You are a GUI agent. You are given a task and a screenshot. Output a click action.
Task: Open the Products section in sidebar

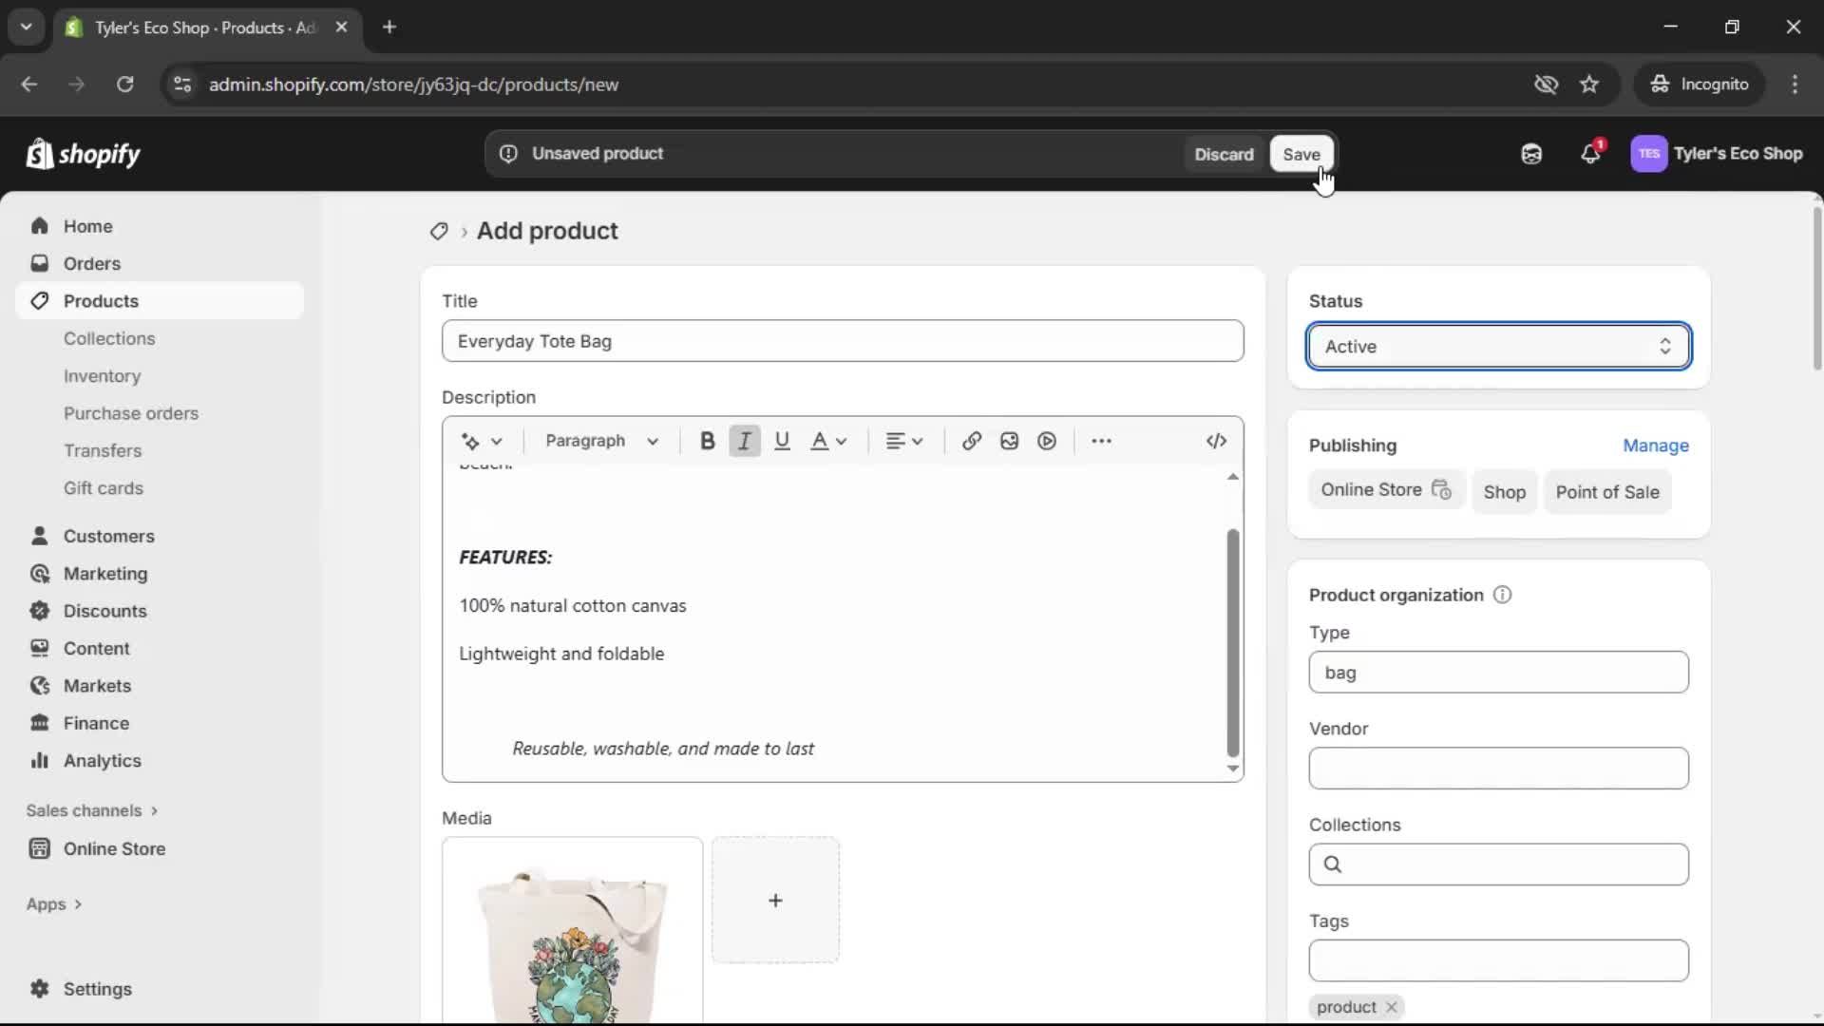point(101,300)
